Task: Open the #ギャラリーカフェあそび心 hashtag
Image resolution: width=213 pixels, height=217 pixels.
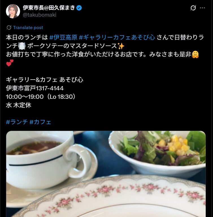Action: pos(117,38)
